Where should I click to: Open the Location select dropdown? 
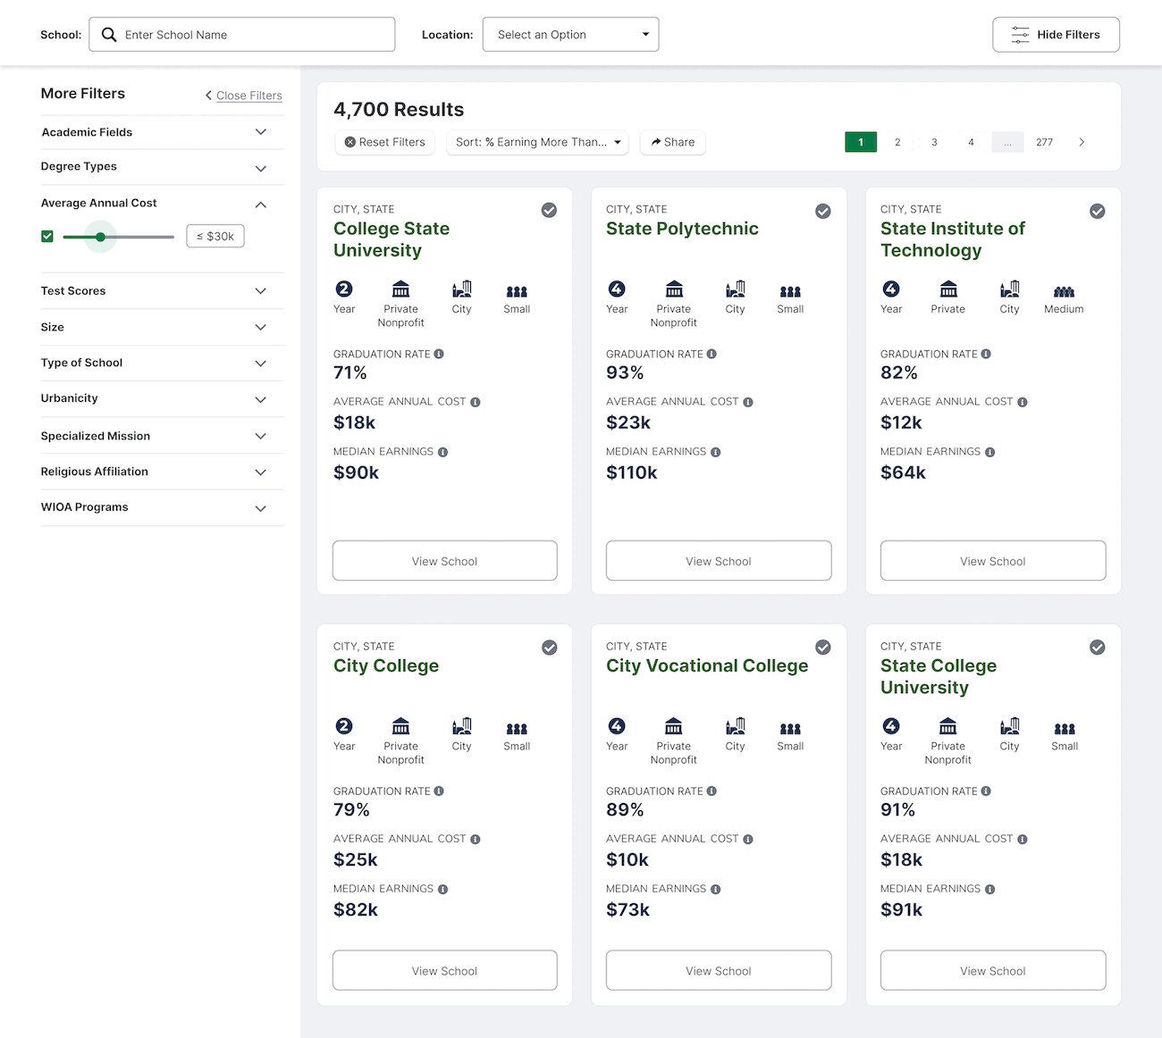(x=570, y=34)
